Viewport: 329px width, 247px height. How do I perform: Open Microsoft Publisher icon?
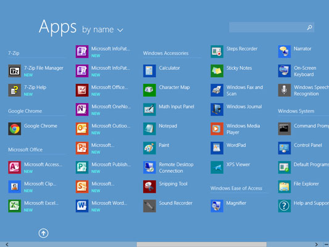click(x=82, y=167)
